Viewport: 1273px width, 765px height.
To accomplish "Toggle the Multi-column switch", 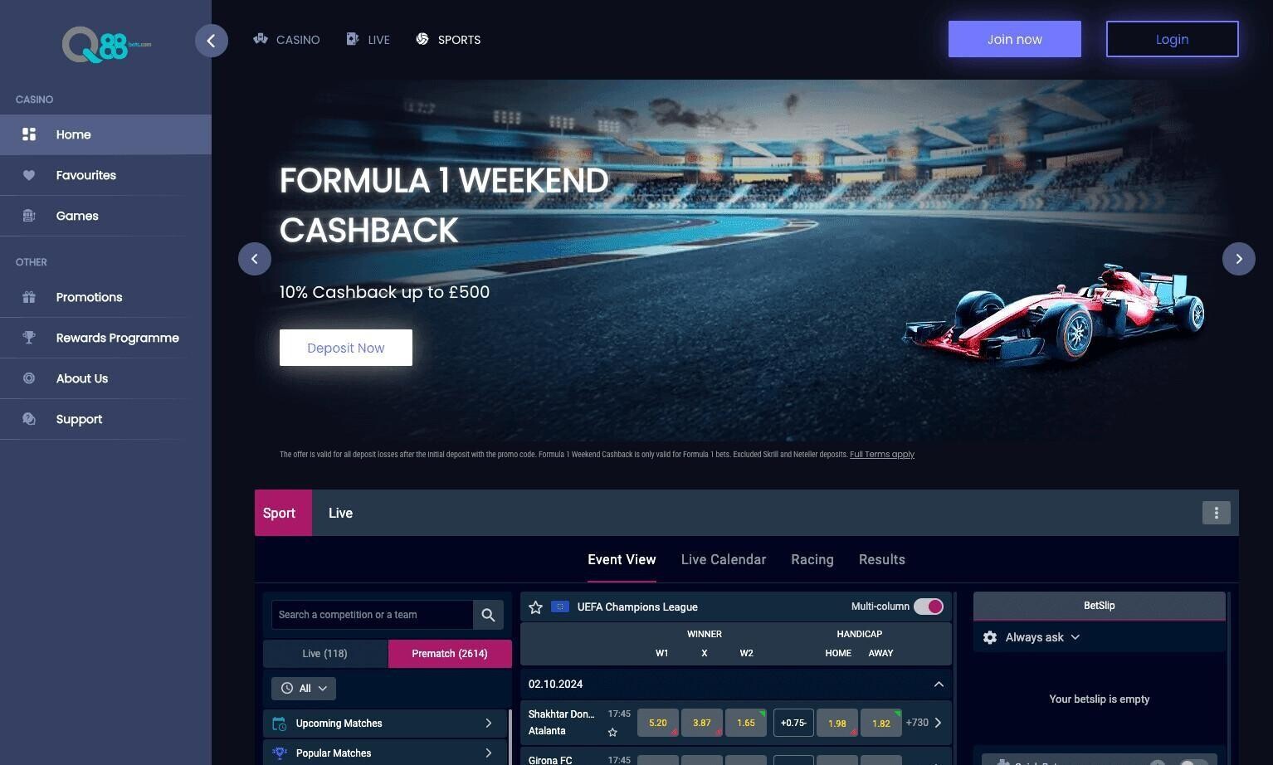I will [929, 607].
